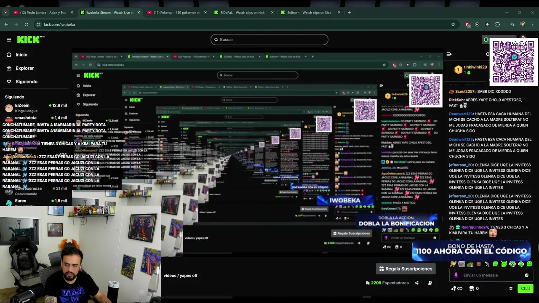Image resolution: width=539 pixels, height=303 pixels.
Task: Click username RickSah in chat
Action: pos(456,100)
